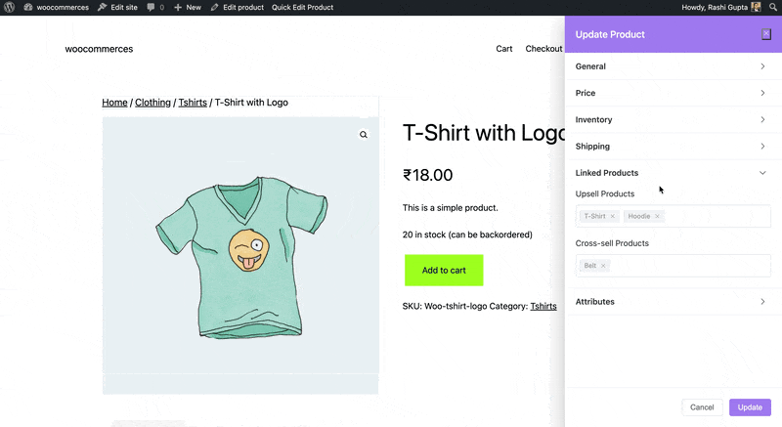782x427 pixels.
Task: Click the image zoom magnifier icon
Action: 364,135
